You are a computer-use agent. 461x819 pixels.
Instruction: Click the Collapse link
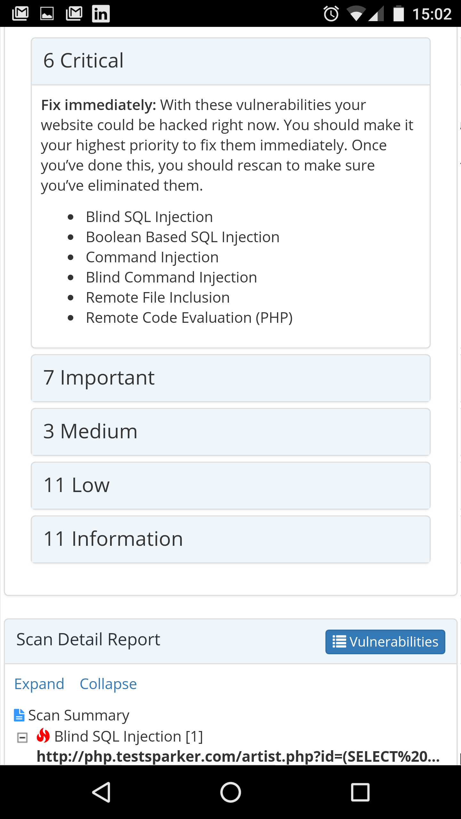108,684
